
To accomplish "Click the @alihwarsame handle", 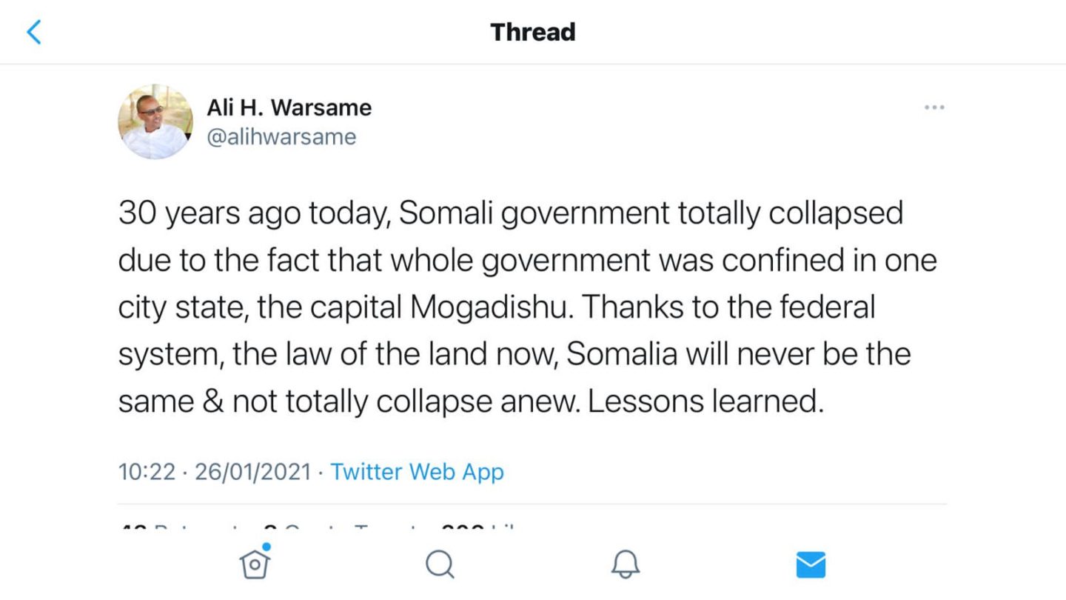I will click(x=281, y=137).
